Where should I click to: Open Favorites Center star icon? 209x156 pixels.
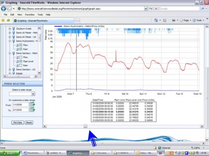[x=3, y=20]
